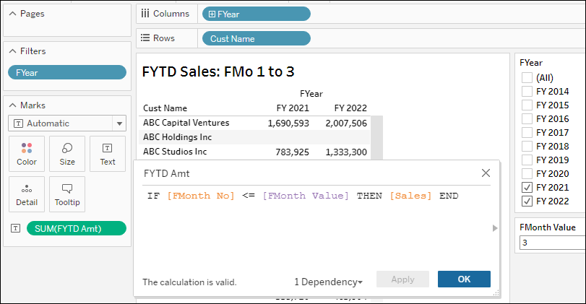Viewport: 586px width, 304px height.
Task: Expand the calculation editor side arrow
Action: tap(495, 228)
